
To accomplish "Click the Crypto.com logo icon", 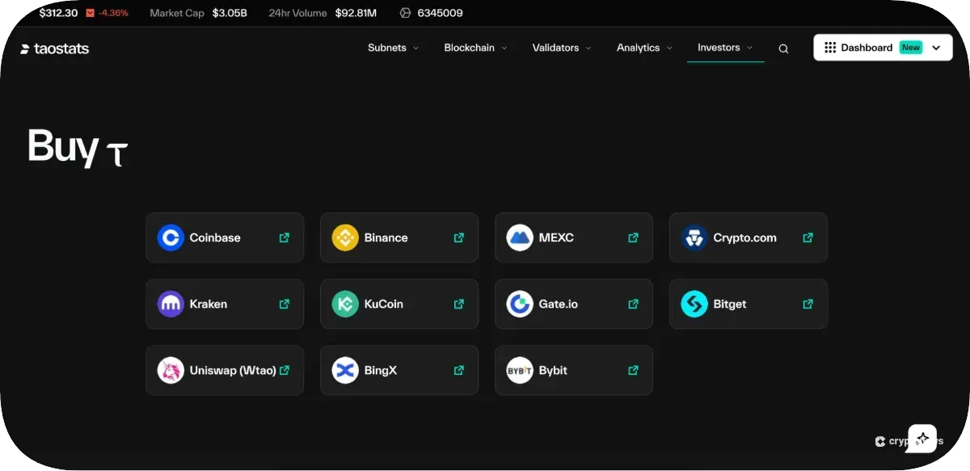I will 694,238.
